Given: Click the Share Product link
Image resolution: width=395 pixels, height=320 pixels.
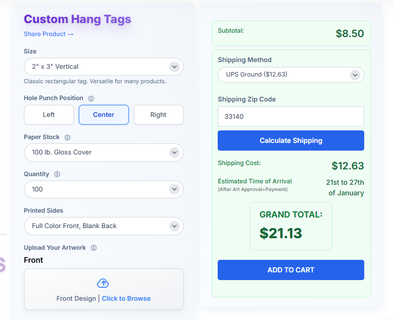Looking at the screenshot, I should click(x=49, y=34).
